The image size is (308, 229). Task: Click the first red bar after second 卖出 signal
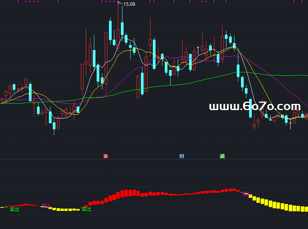coord(90,203)
